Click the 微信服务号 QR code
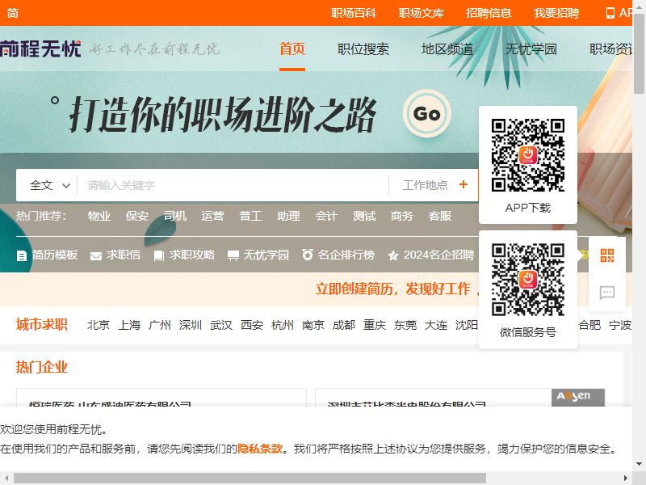This screenshot has height=485, width=646. [x=528, y=280]
